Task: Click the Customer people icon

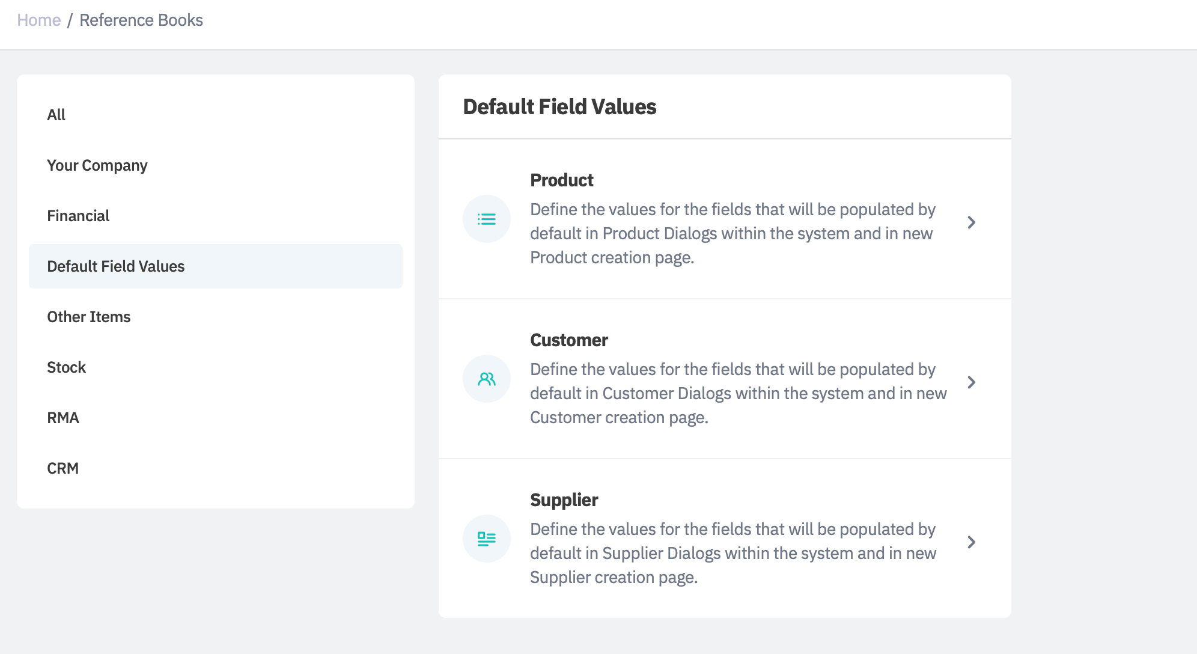Action: [x=486, y=379]
